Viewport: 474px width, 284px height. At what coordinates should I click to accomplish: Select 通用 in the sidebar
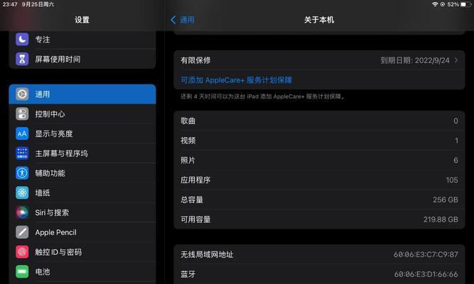82,94
